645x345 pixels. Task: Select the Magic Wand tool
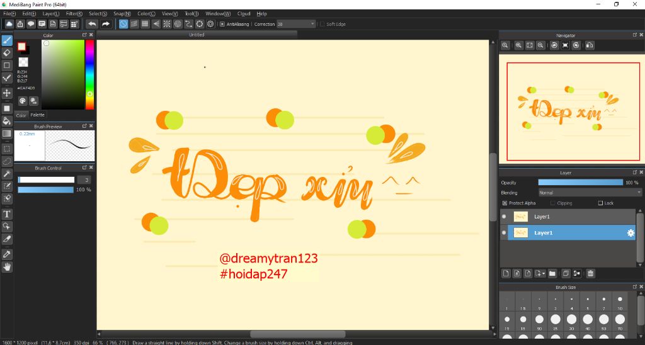[7, 174]
